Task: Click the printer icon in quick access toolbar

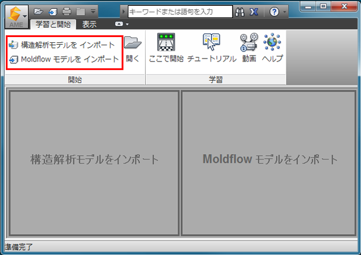Action: [67, 11]
